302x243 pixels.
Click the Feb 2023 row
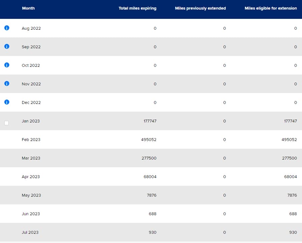[31, 139]
